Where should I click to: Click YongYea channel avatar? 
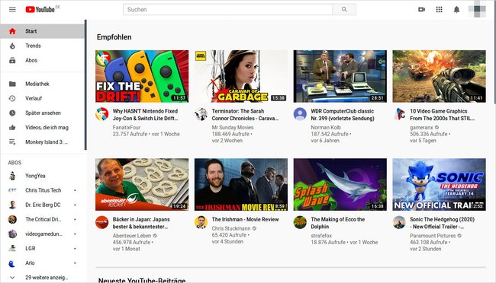tap(12, 176)
